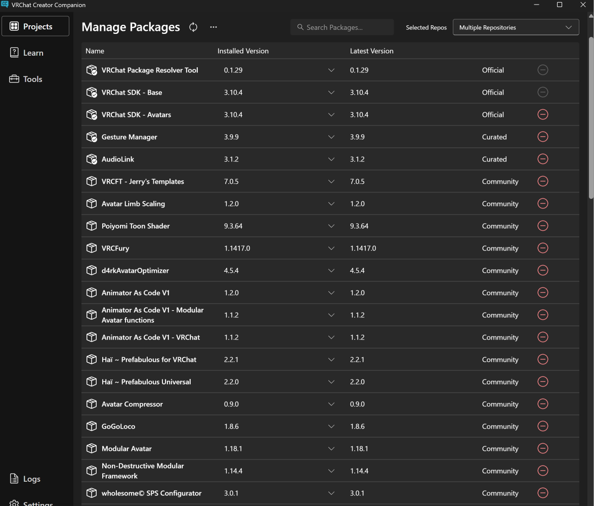This screenshot has width=594, height=506.
Task: Expand version dropdown for VRCFury
Action: point(331,248)
